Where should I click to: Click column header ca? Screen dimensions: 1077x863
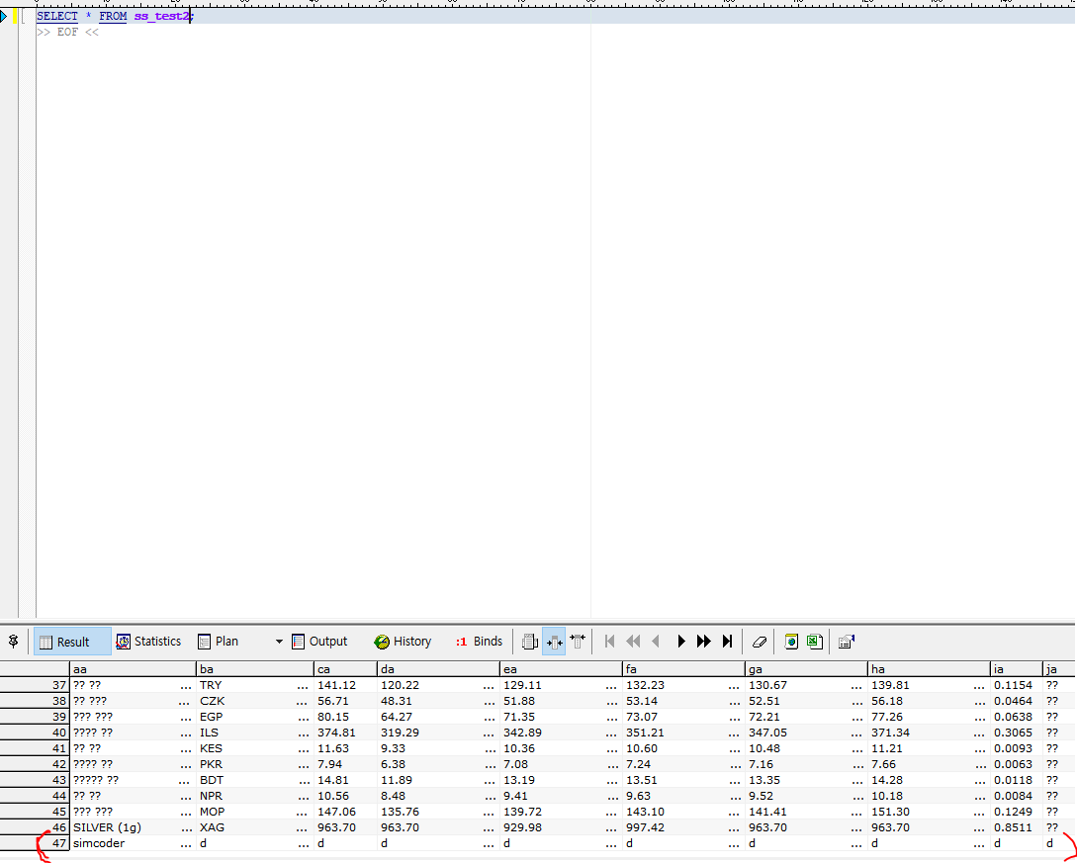pos(345,669)
